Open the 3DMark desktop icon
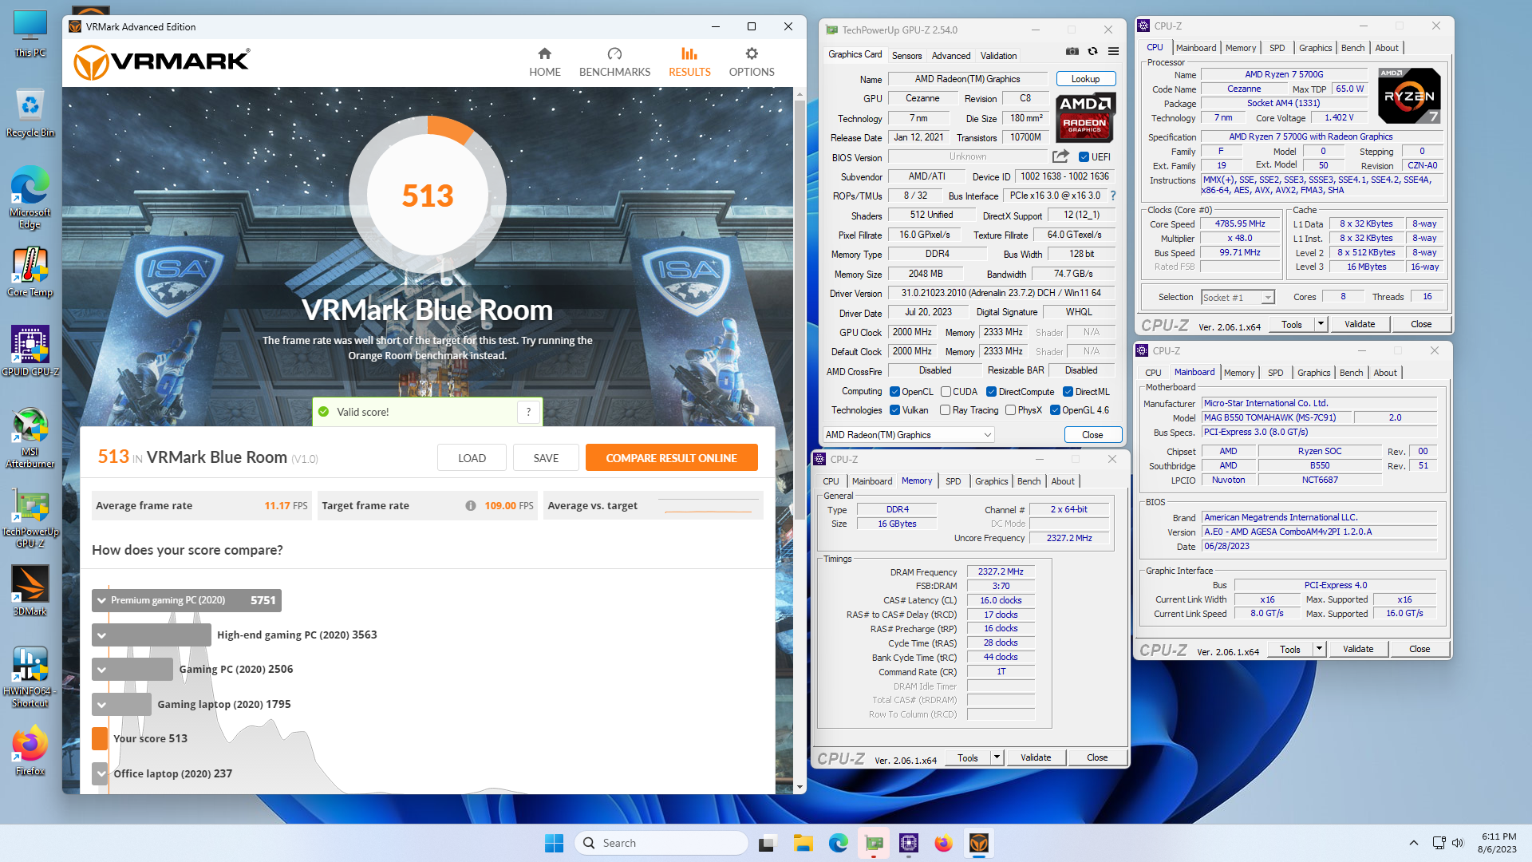This screenshot has height=862, width=1532. 30,591
